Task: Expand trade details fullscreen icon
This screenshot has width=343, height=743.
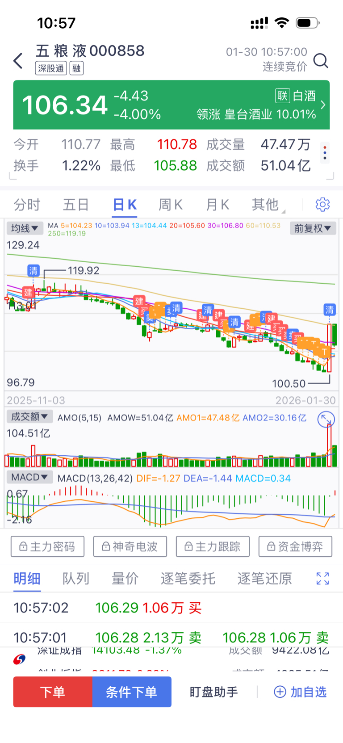Action: coord(322,579)
